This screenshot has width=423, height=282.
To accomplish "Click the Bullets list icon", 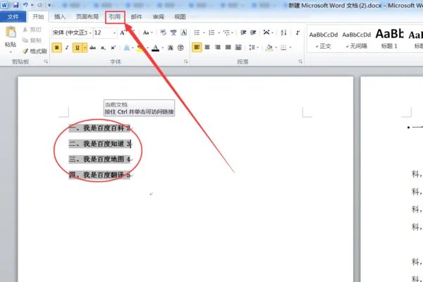I will (x=197, y=32).
